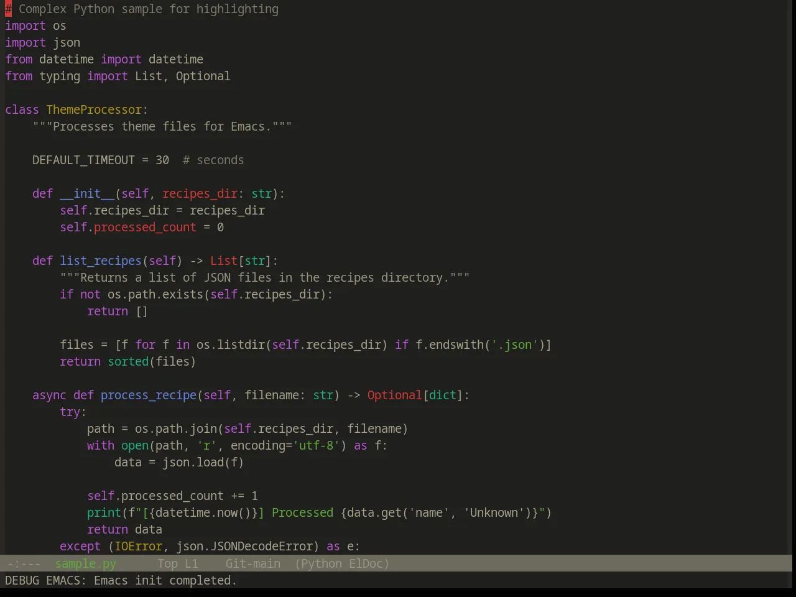The image size is (796, 597).
Task: Click the 'async' keyword
Action: coord(49,395)
